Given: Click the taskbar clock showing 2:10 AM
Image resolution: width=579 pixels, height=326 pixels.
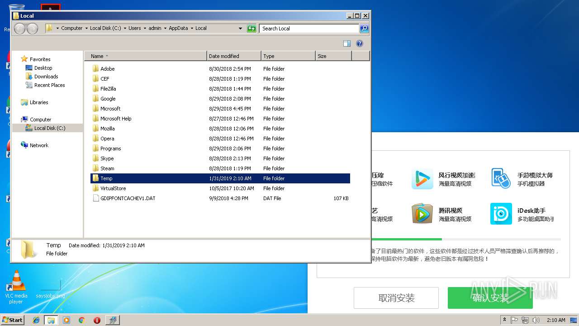Looking at the screenshot, I should click(556, 320).
